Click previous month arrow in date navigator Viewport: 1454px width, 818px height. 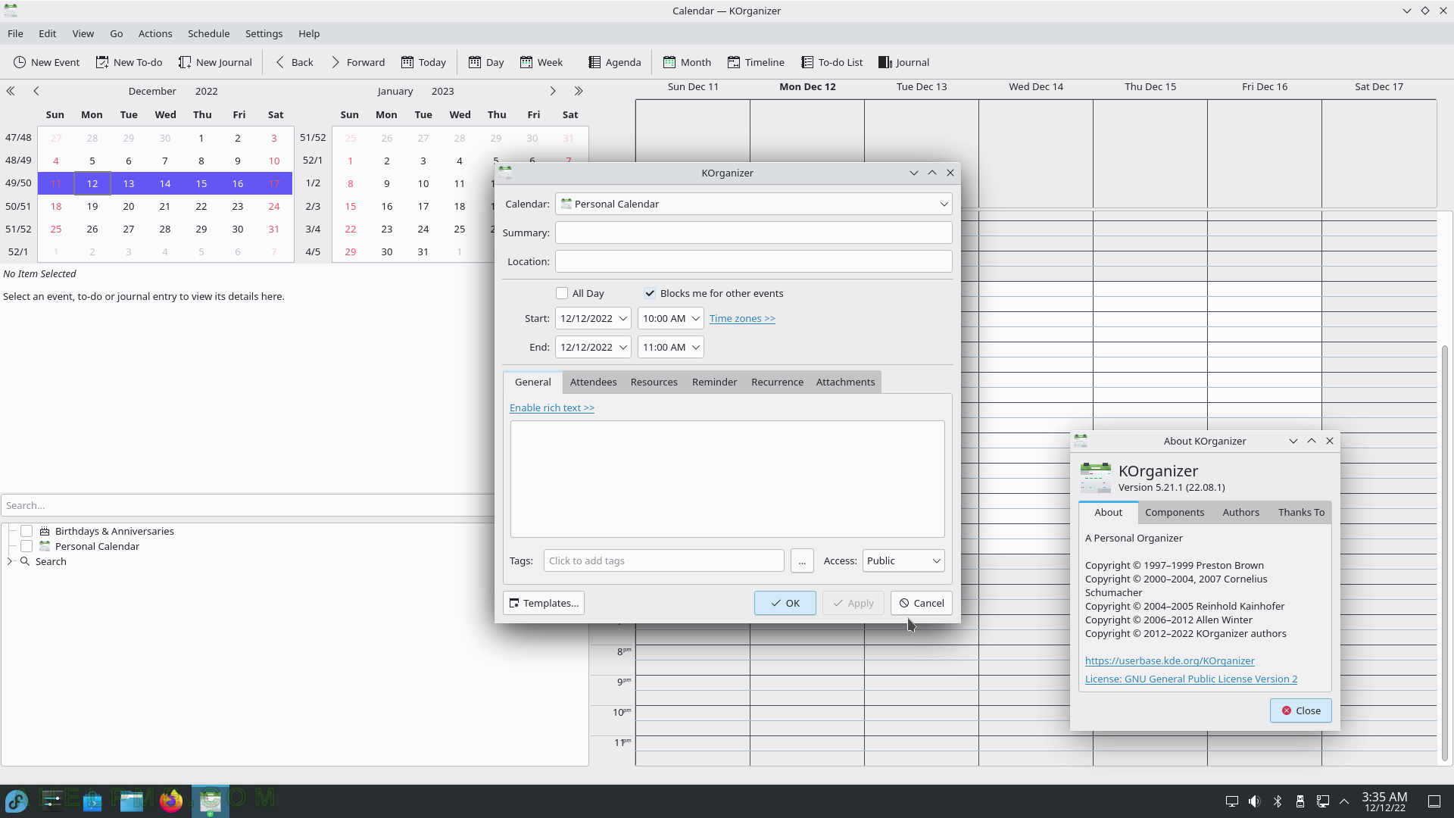36,91
